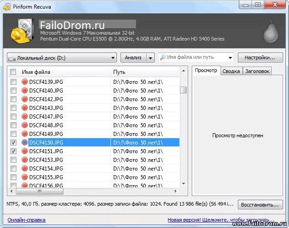Select the DSCF4148.JPG file name
The width and height of the screenshot is (289, 228).
click(x=46, y=125)
